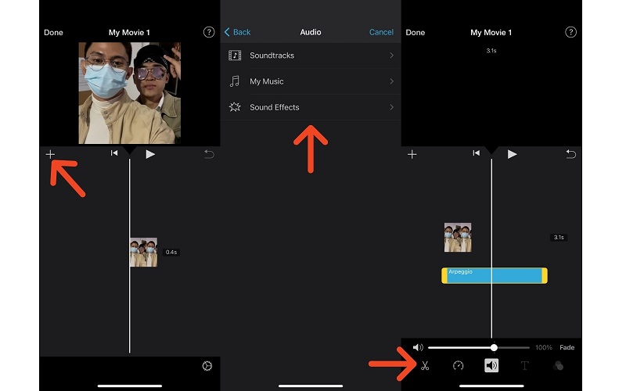Viewport: 626px width, 391px height.
Task: Open the speedometer Speed tool
Action: 458,365
